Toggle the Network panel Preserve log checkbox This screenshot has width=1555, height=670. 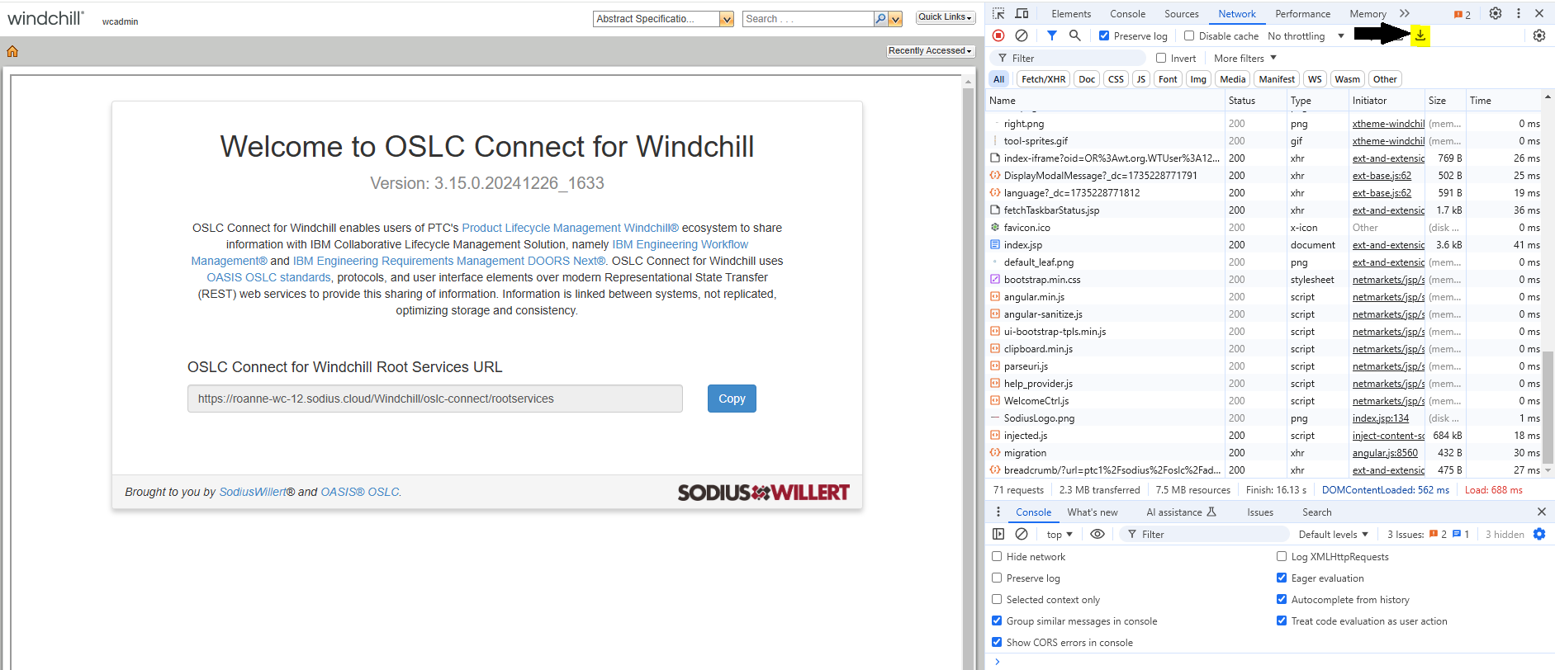coord(1104,35)
